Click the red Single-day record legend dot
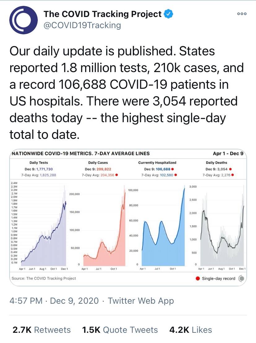 pos(197,278)
